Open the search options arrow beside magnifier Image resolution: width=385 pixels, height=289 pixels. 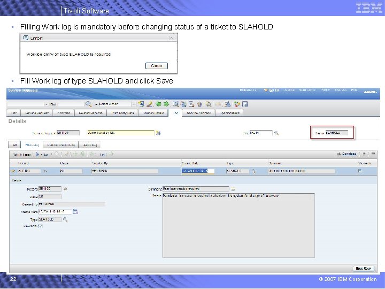coord(96,104)
